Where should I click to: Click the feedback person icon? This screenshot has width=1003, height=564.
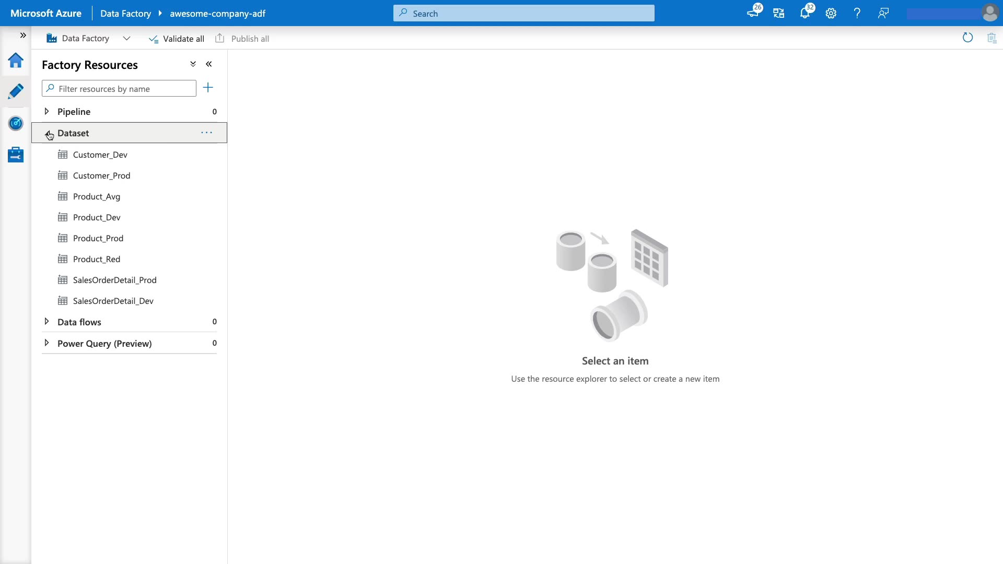pyautogui.click(x=883, y=13)
